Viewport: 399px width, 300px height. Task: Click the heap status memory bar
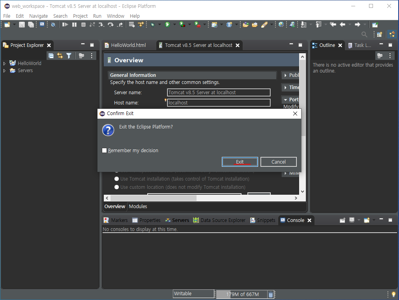tap(242, 294)
